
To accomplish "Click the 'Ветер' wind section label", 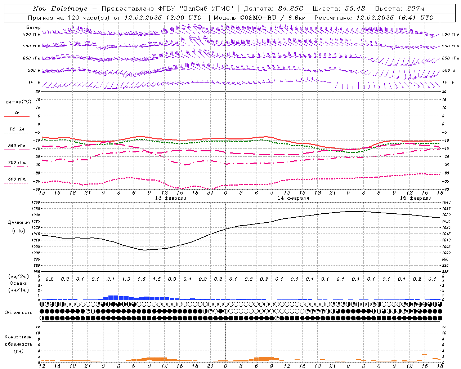I will click(33, 27).
